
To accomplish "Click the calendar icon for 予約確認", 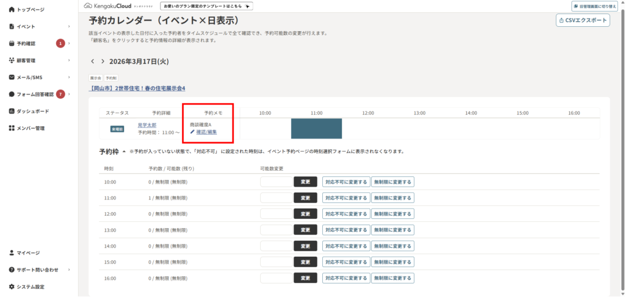I will (x=12, y=43).
